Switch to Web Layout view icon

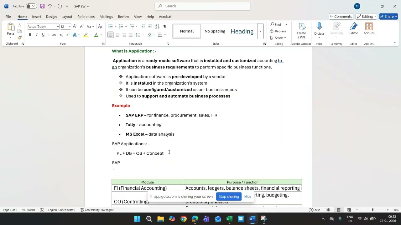click(349, 210)
